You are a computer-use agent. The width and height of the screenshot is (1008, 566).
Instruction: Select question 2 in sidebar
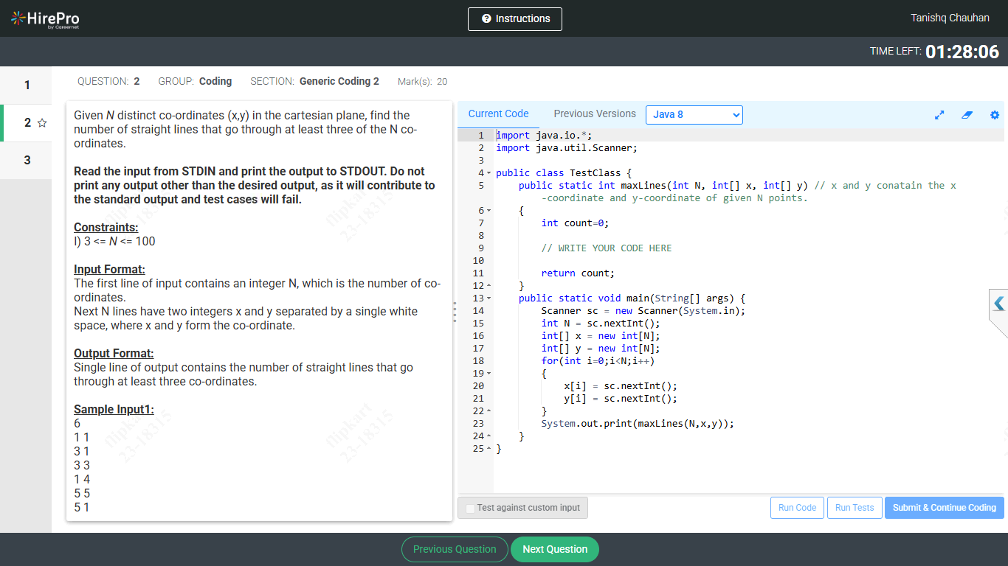click(x=26, y=123)
